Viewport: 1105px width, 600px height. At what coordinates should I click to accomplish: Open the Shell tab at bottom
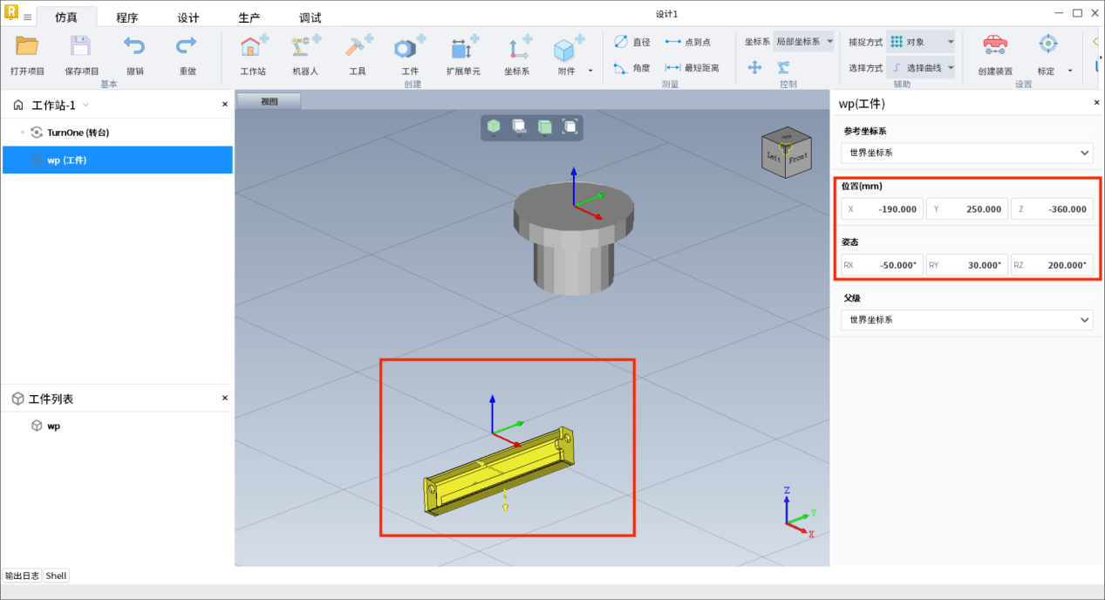click(x=56, y=576)
